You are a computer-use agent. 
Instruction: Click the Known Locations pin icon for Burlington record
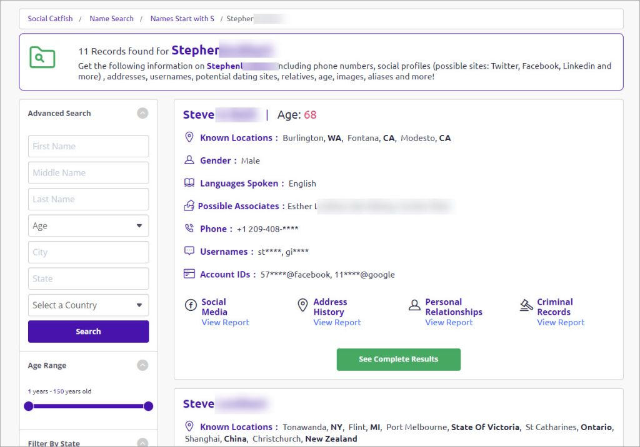(189, 137)
